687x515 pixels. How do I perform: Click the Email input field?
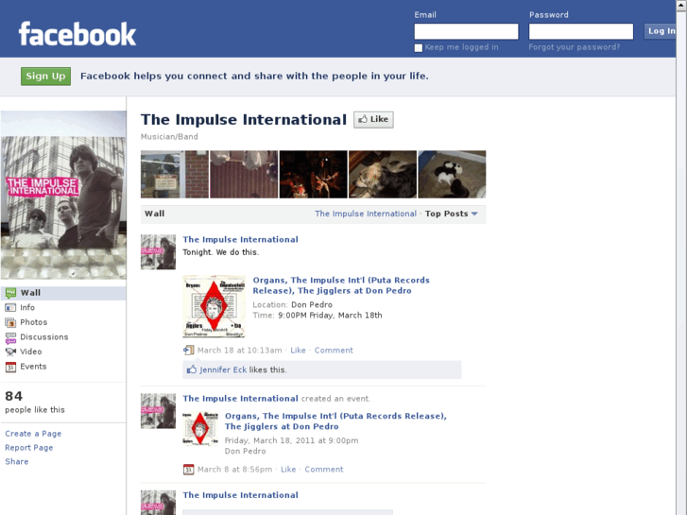[466, 31]
